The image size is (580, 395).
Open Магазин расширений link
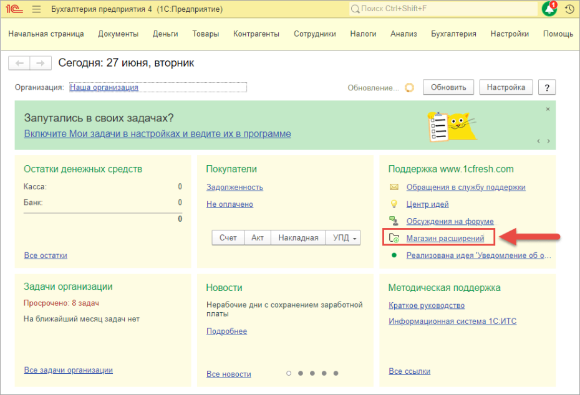445,239
